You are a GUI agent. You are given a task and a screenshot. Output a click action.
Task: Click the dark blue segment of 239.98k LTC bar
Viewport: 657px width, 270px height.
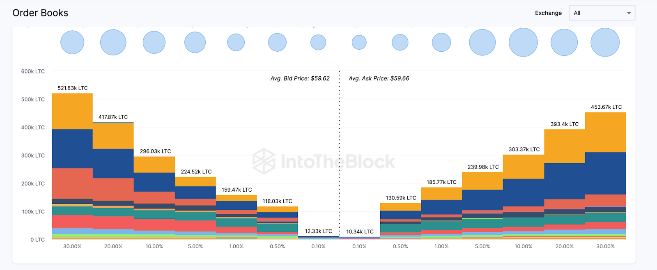482,200
